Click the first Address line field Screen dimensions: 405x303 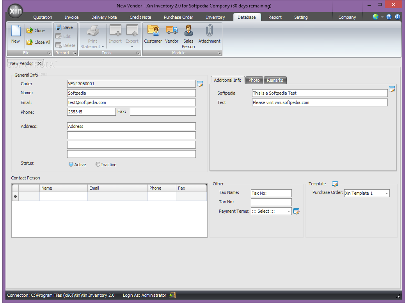coord(131,126)
